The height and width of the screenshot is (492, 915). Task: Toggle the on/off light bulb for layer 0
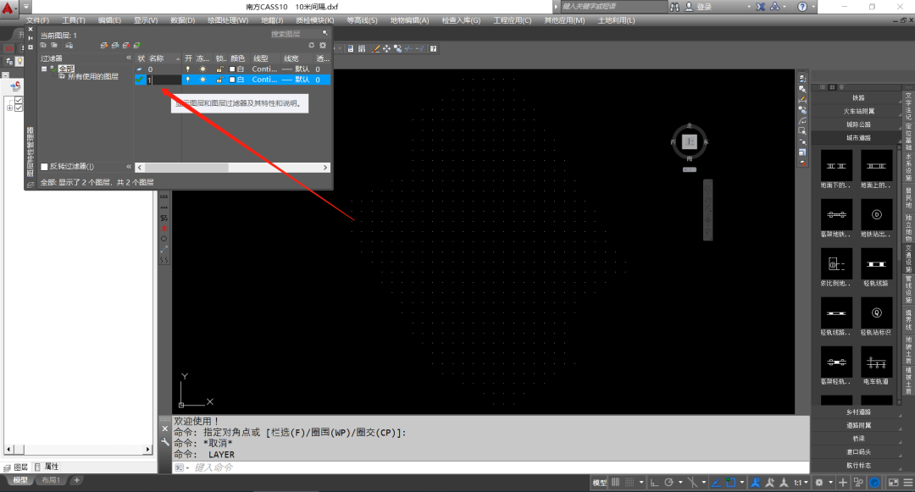coord(188,69)
